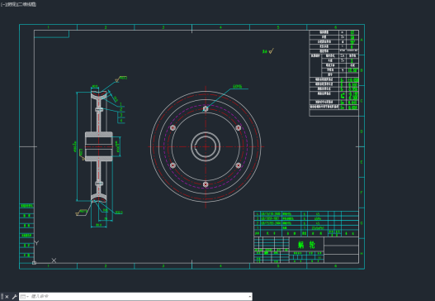The height and width of the screenshot is (301, 435).
Task: Select the gear parameter table top row
Action: (x=334, y=32)
